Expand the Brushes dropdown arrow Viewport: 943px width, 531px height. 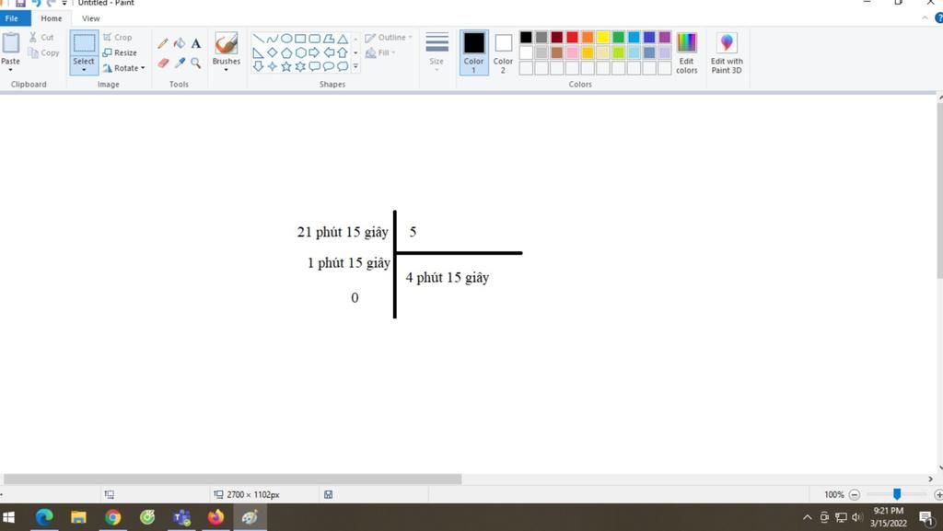click(227, 70)
